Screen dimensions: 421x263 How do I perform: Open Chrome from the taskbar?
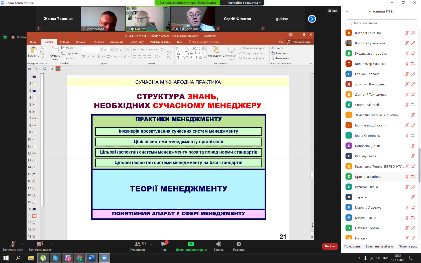tap(79, 258)
